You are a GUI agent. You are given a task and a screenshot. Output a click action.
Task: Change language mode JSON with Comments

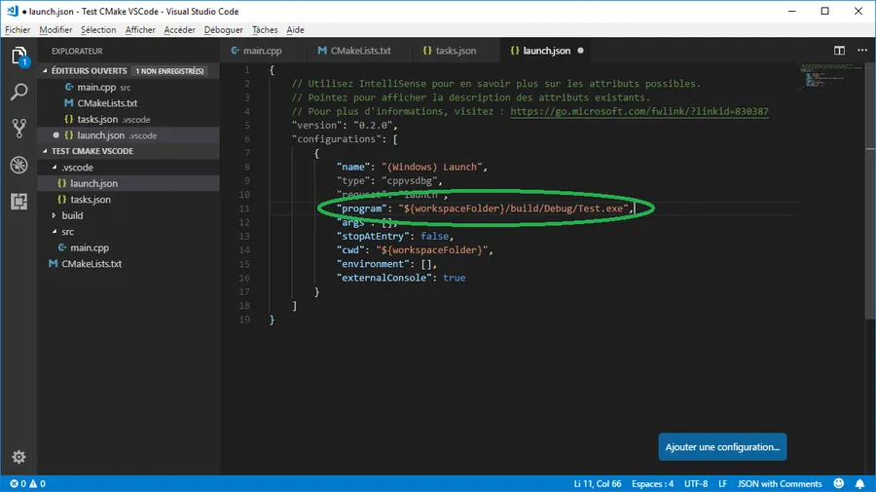(780, 483)
